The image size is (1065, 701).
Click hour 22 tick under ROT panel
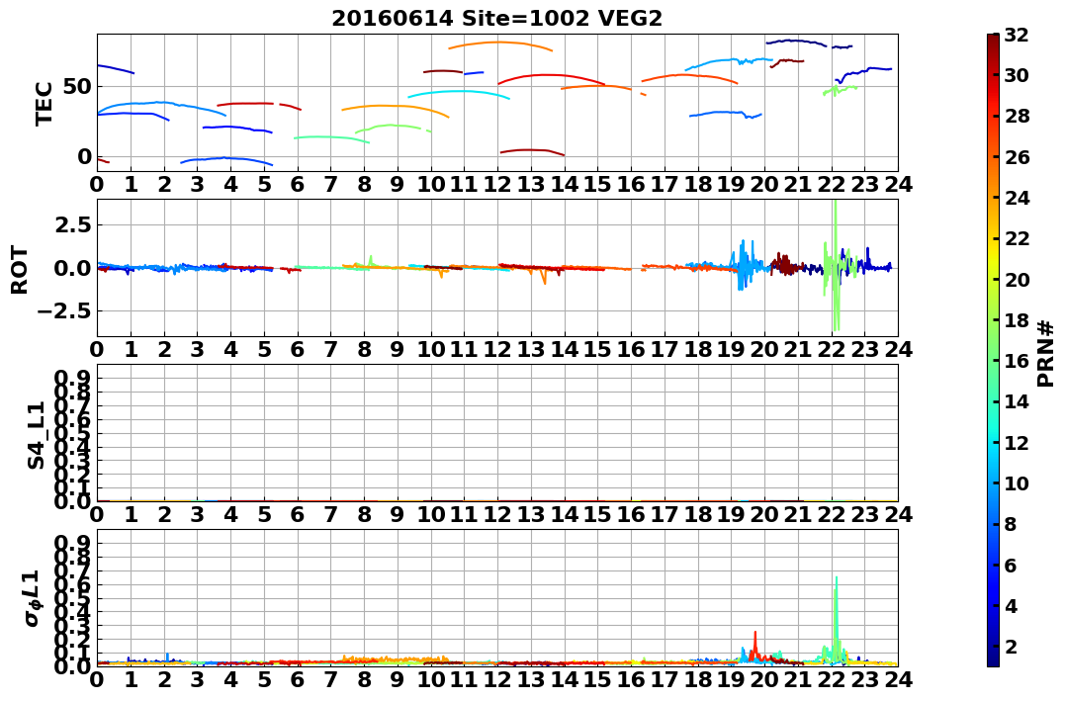(832, 349)
